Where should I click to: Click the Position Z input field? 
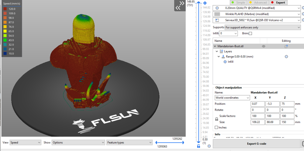point(287,104)
